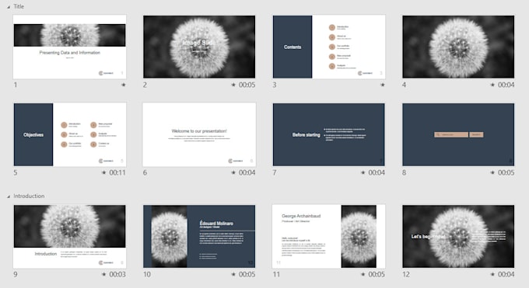
Task: Select the Introduction section header label
Action: click(29, 196)
